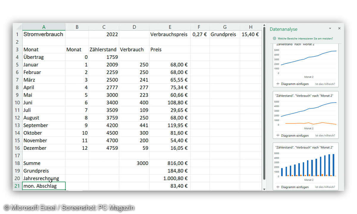Click 'Welche Bereiche interessieren Sie am meisten?'
The height and width of the screenshot is (214, 357).
(305, 39)
